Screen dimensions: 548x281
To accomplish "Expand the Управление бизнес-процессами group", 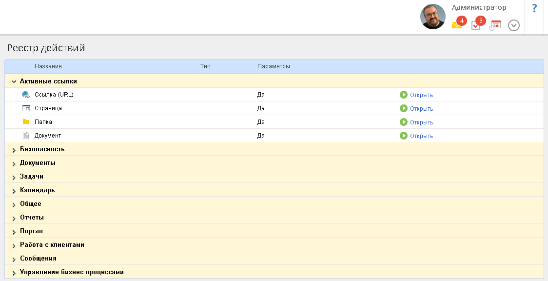I will click(14, 273).
